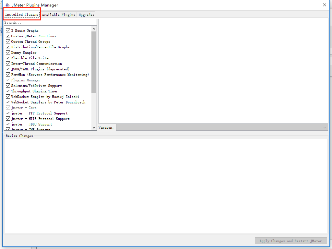Screen dimensions: 332x249
Task: Click the JMeter feather icon in title bar
Action: 8,5
